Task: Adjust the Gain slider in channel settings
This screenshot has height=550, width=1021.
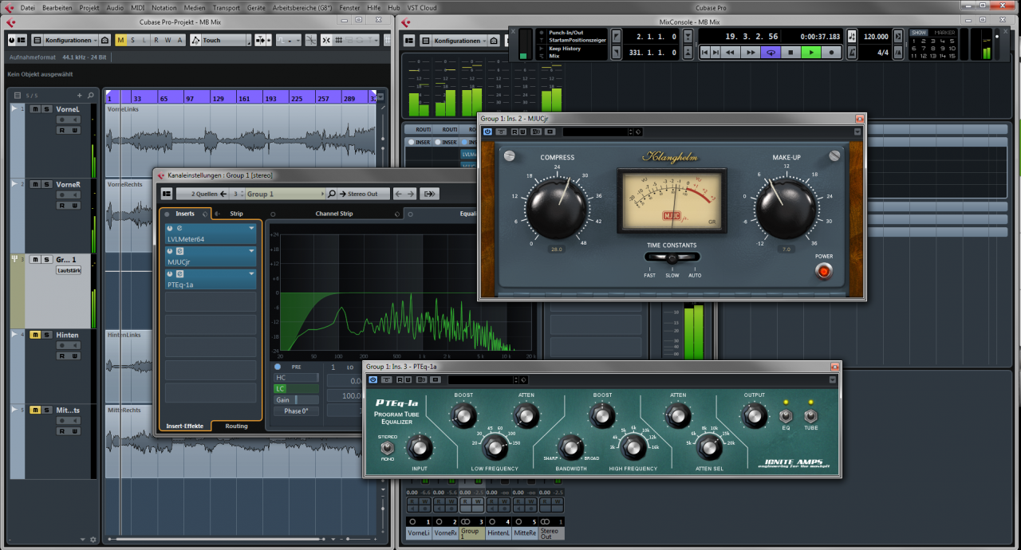Action: click(296, 400)
